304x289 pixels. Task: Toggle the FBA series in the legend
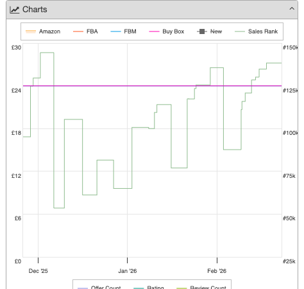(x=85, y=31)
